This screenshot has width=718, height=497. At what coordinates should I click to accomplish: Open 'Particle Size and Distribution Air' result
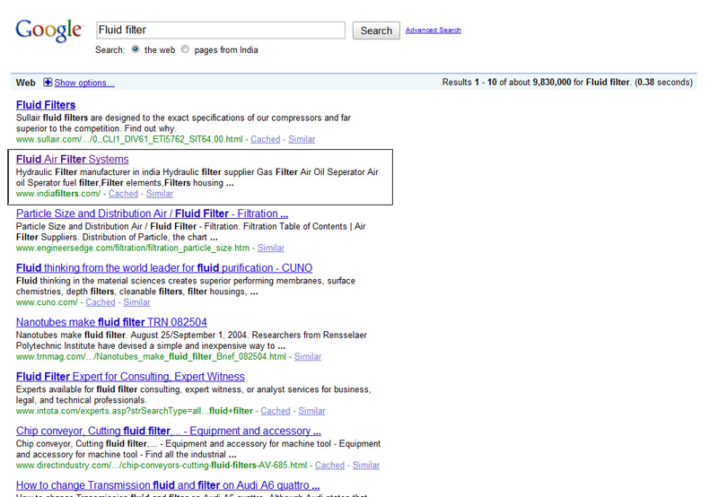pyautogui.click(x=152, y=214)
